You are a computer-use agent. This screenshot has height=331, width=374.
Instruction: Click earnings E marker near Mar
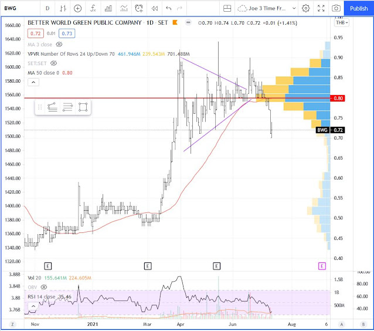click(148, 266)
